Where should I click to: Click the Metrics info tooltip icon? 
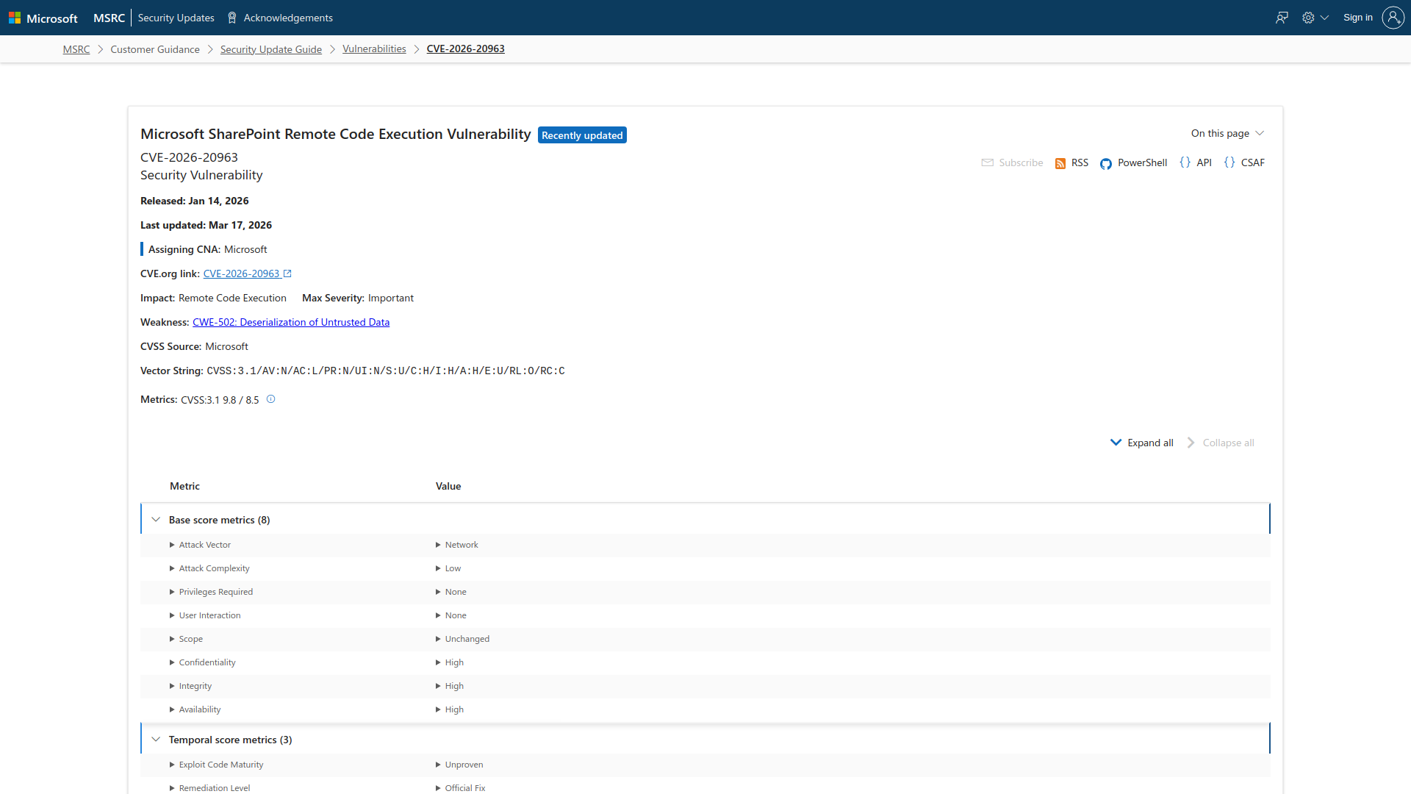[x=270, y=399]
